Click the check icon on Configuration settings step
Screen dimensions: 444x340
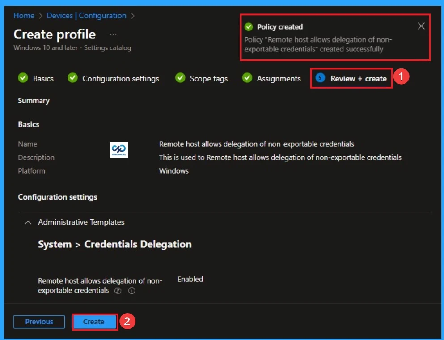73,78
